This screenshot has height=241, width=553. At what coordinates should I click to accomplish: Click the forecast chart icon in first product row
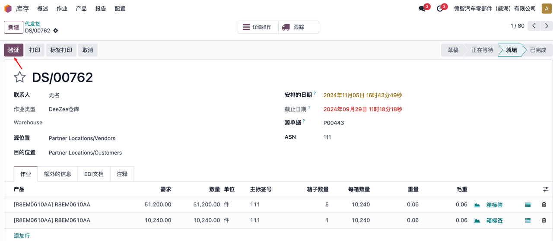(477, 205)
